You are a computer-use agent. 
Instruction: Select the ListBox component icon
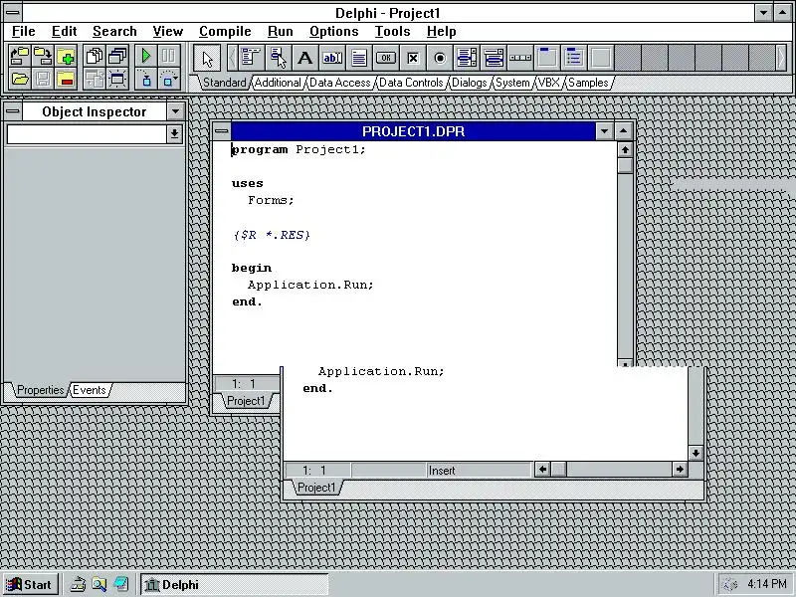(467, 58)
